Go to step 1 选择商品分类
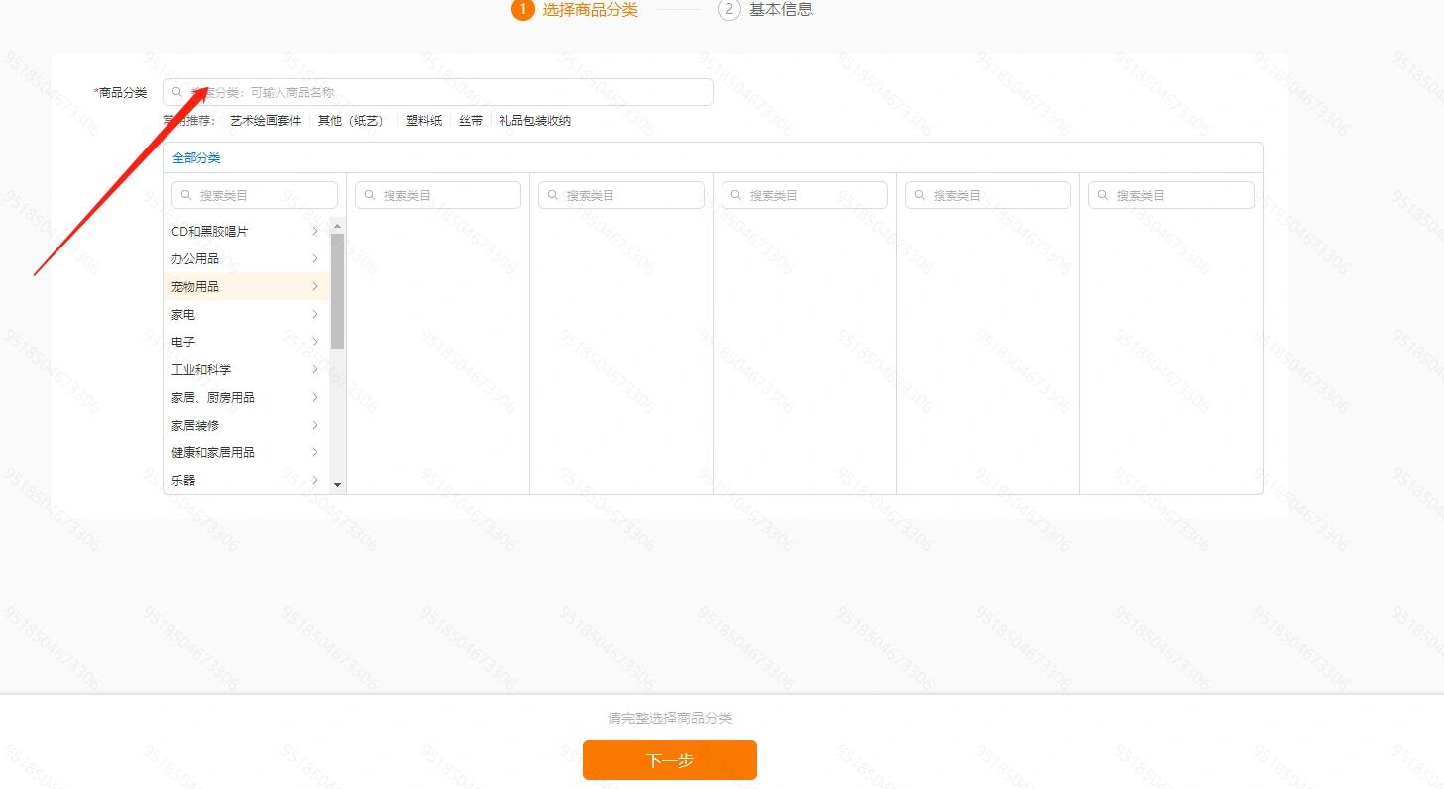This screenshot has width=1444, height=789. [x=575, y=10]
